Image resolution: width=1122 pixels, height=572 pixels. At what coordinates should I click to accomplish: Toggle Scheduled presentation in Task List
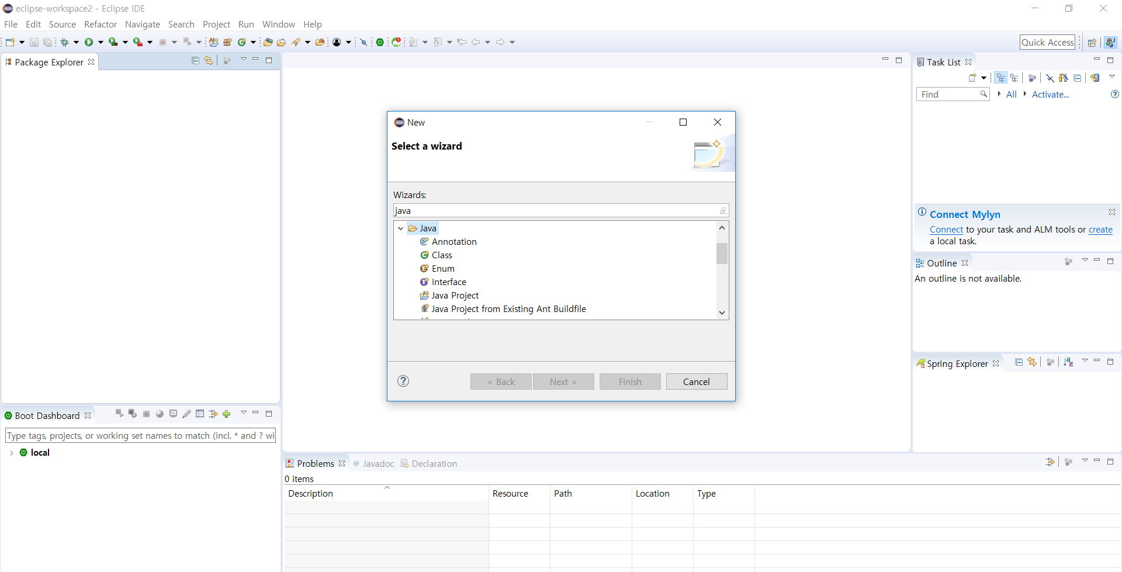[1014, 78]
